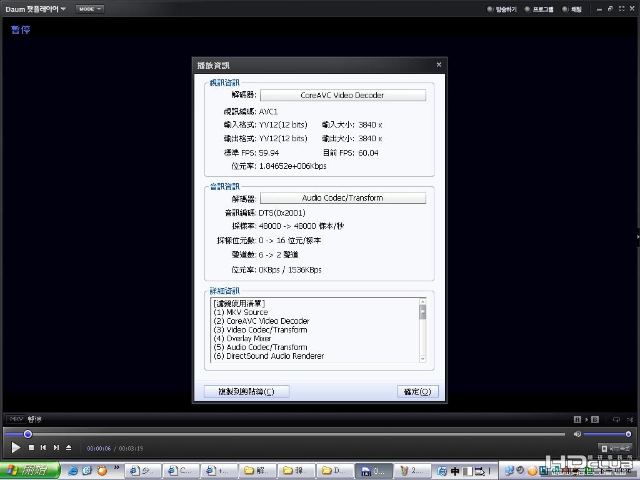Click the orange quick launch icon
Viewport: 640px width, 480px height.
[102, 471]
